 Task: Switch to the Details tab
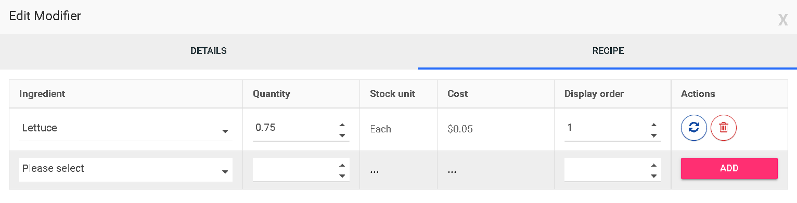(x=209, y=51)
